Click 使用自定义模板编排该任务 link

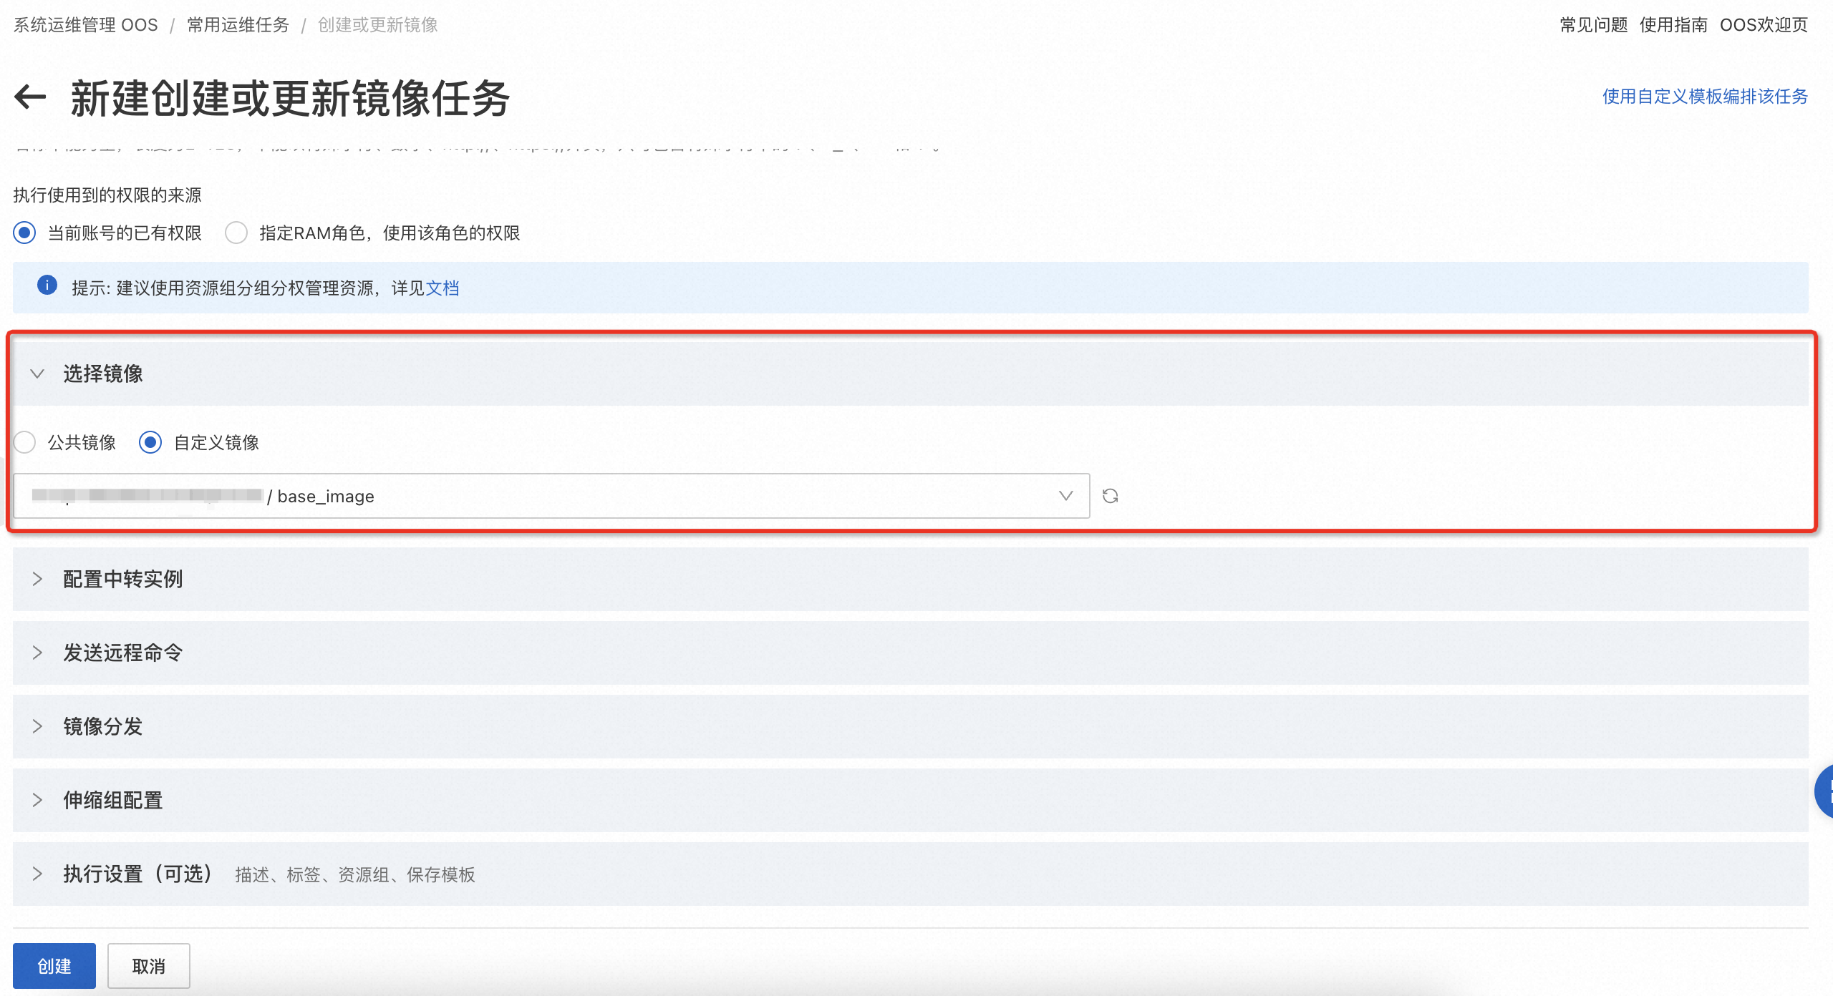coord(1704,97)
